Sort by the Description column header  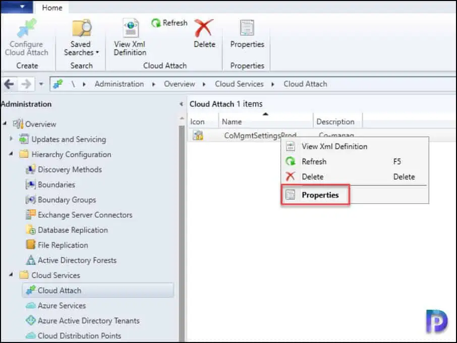coord(338,121)
